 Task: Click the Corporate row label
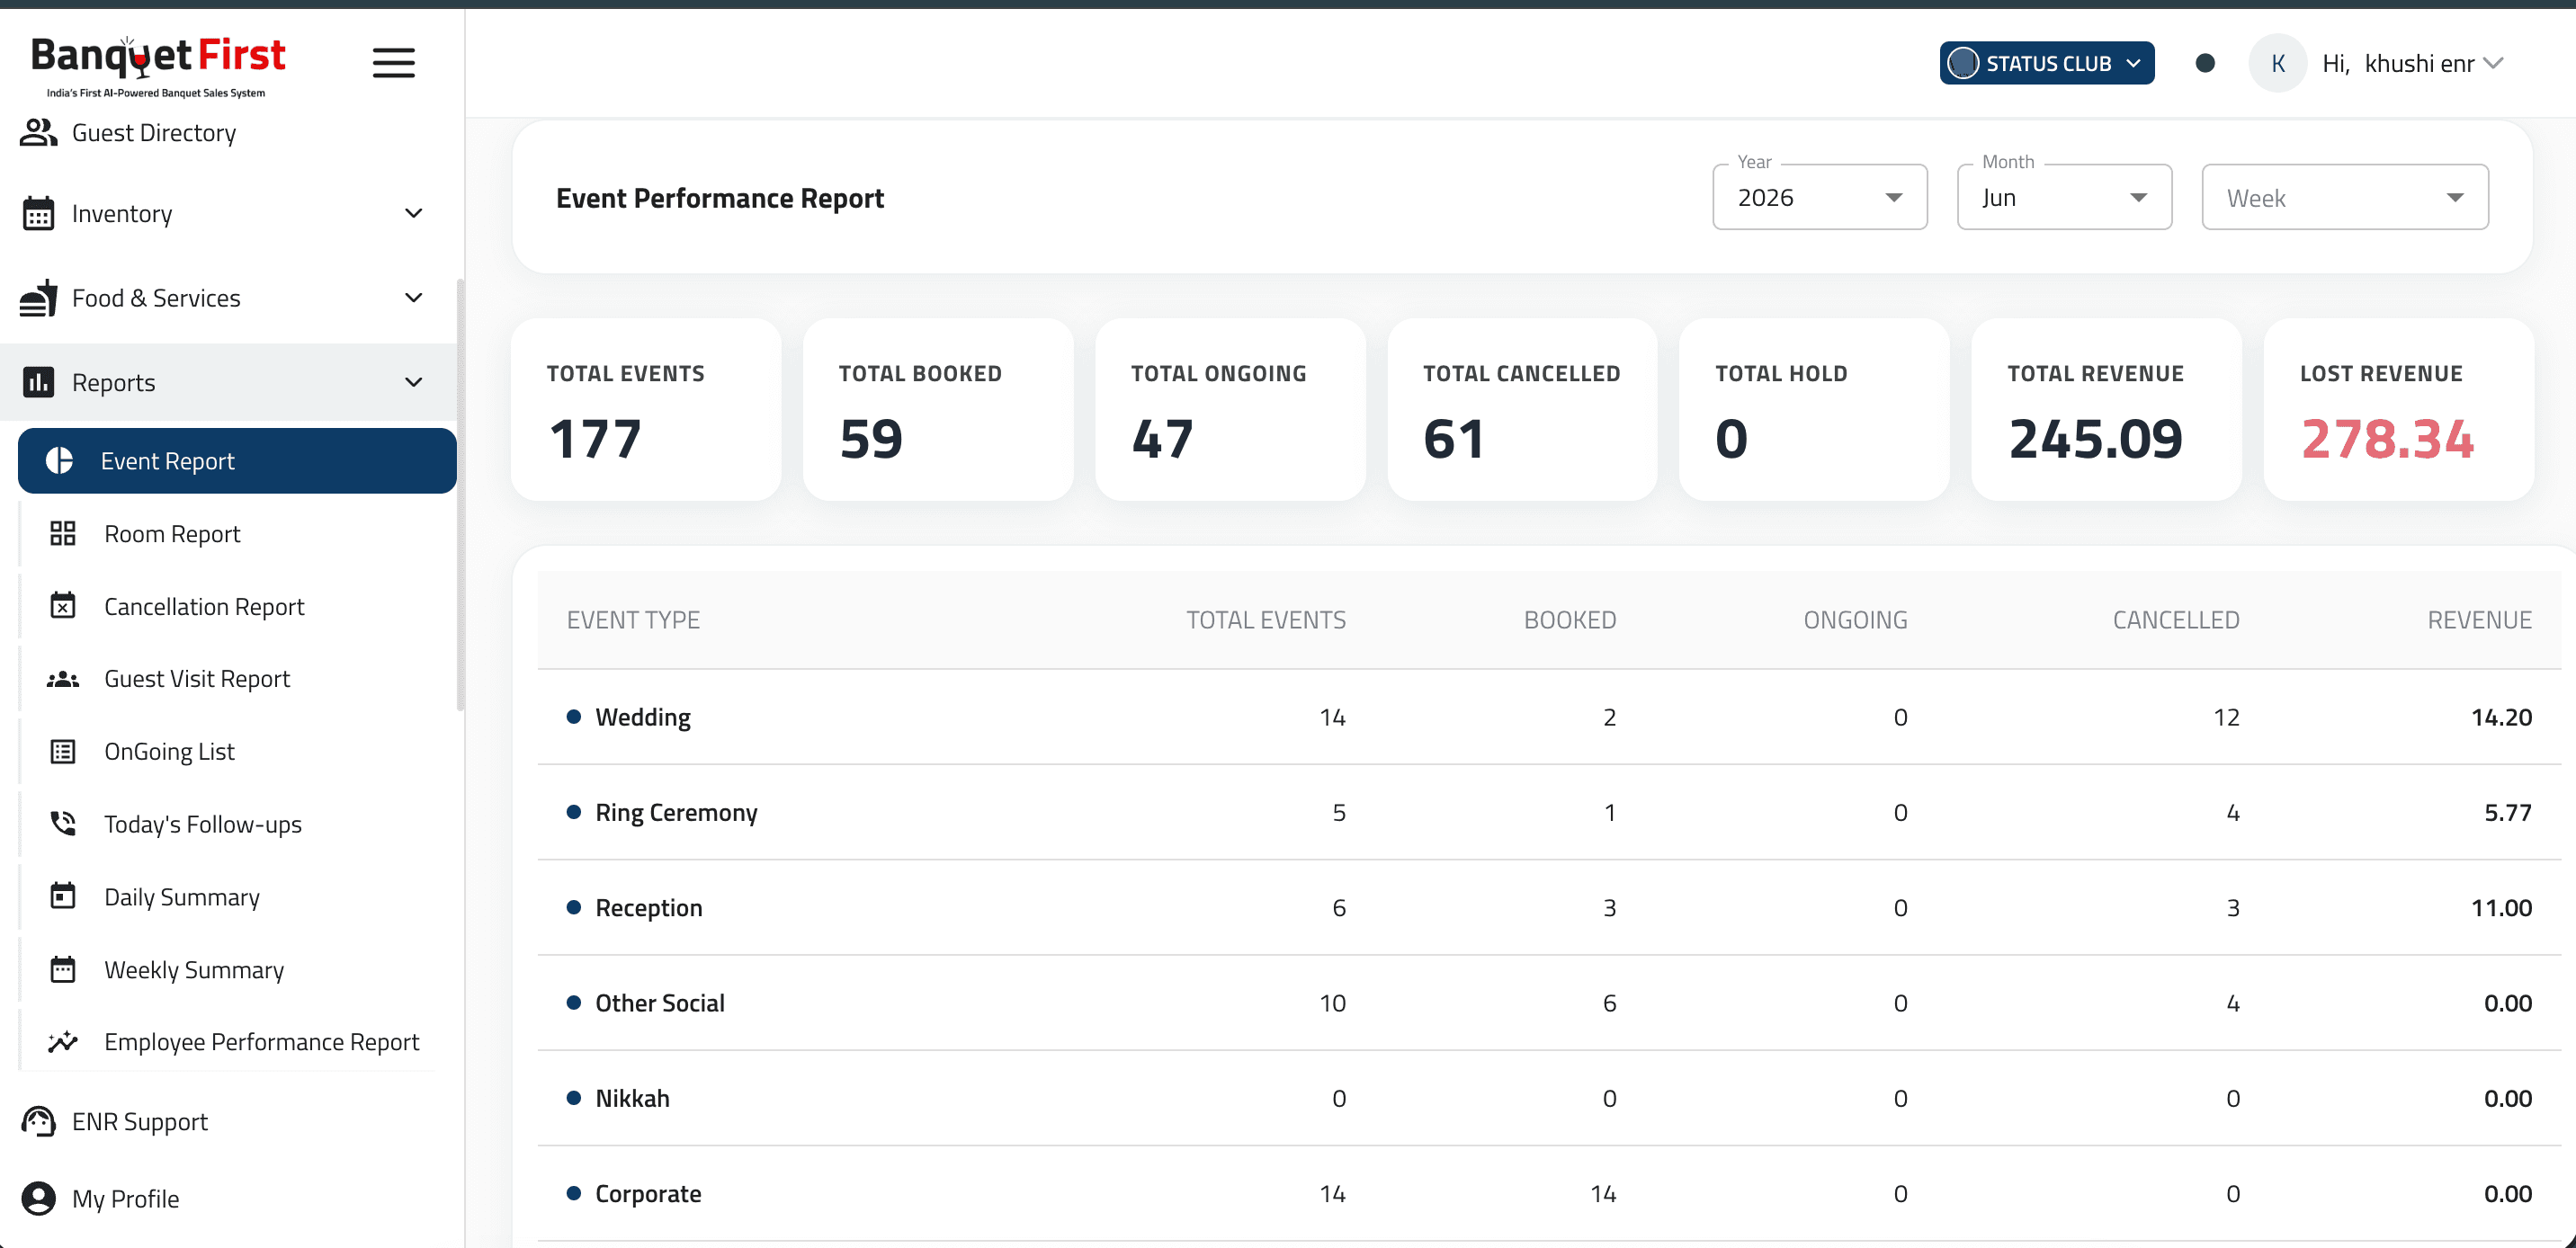(648, 1193)
